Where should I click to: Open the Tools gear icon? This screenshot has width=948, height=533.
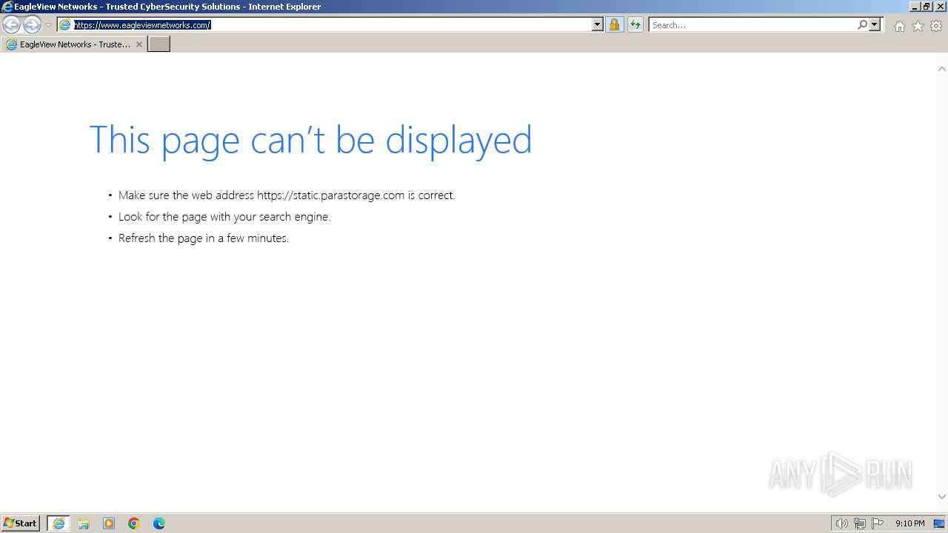(936, 26)
